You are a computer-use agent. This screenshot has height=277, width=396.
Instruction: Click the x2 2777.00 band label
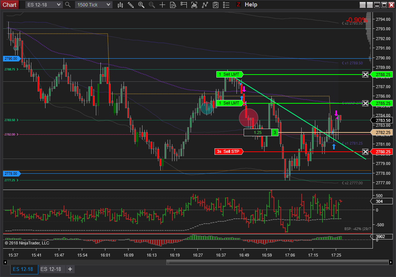click(352, 183)
